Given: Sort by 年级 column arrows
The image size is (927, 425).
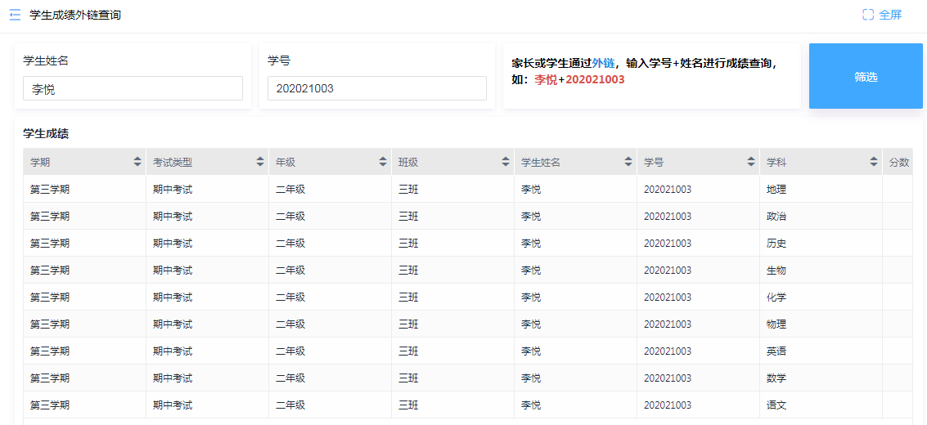Looking at the screenshot, I should (x=383, y=162).
